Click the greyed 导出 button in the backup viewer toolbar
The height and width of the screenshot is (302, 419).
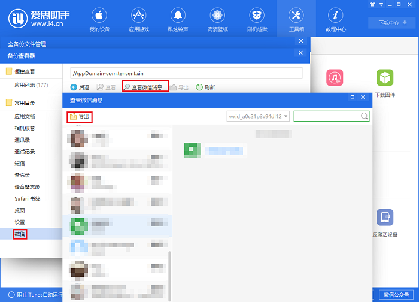click(x=179, y=87)
